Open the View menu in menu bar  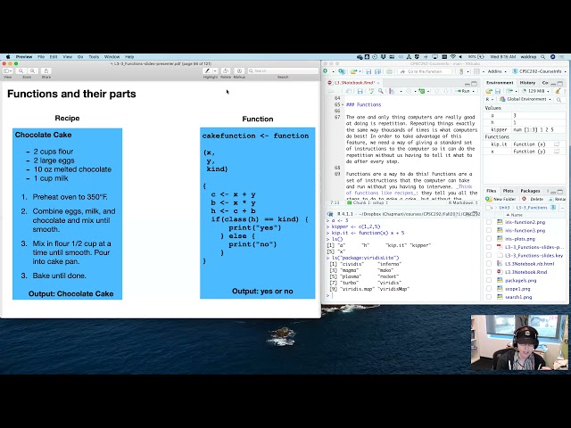(68, 57)
